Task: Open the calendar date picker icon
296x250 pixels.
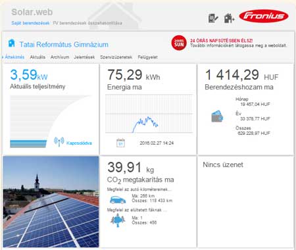Action: (120, 143)
